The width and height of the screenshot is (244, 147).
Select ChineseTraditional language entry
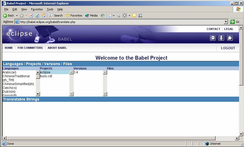pos(16,78)
